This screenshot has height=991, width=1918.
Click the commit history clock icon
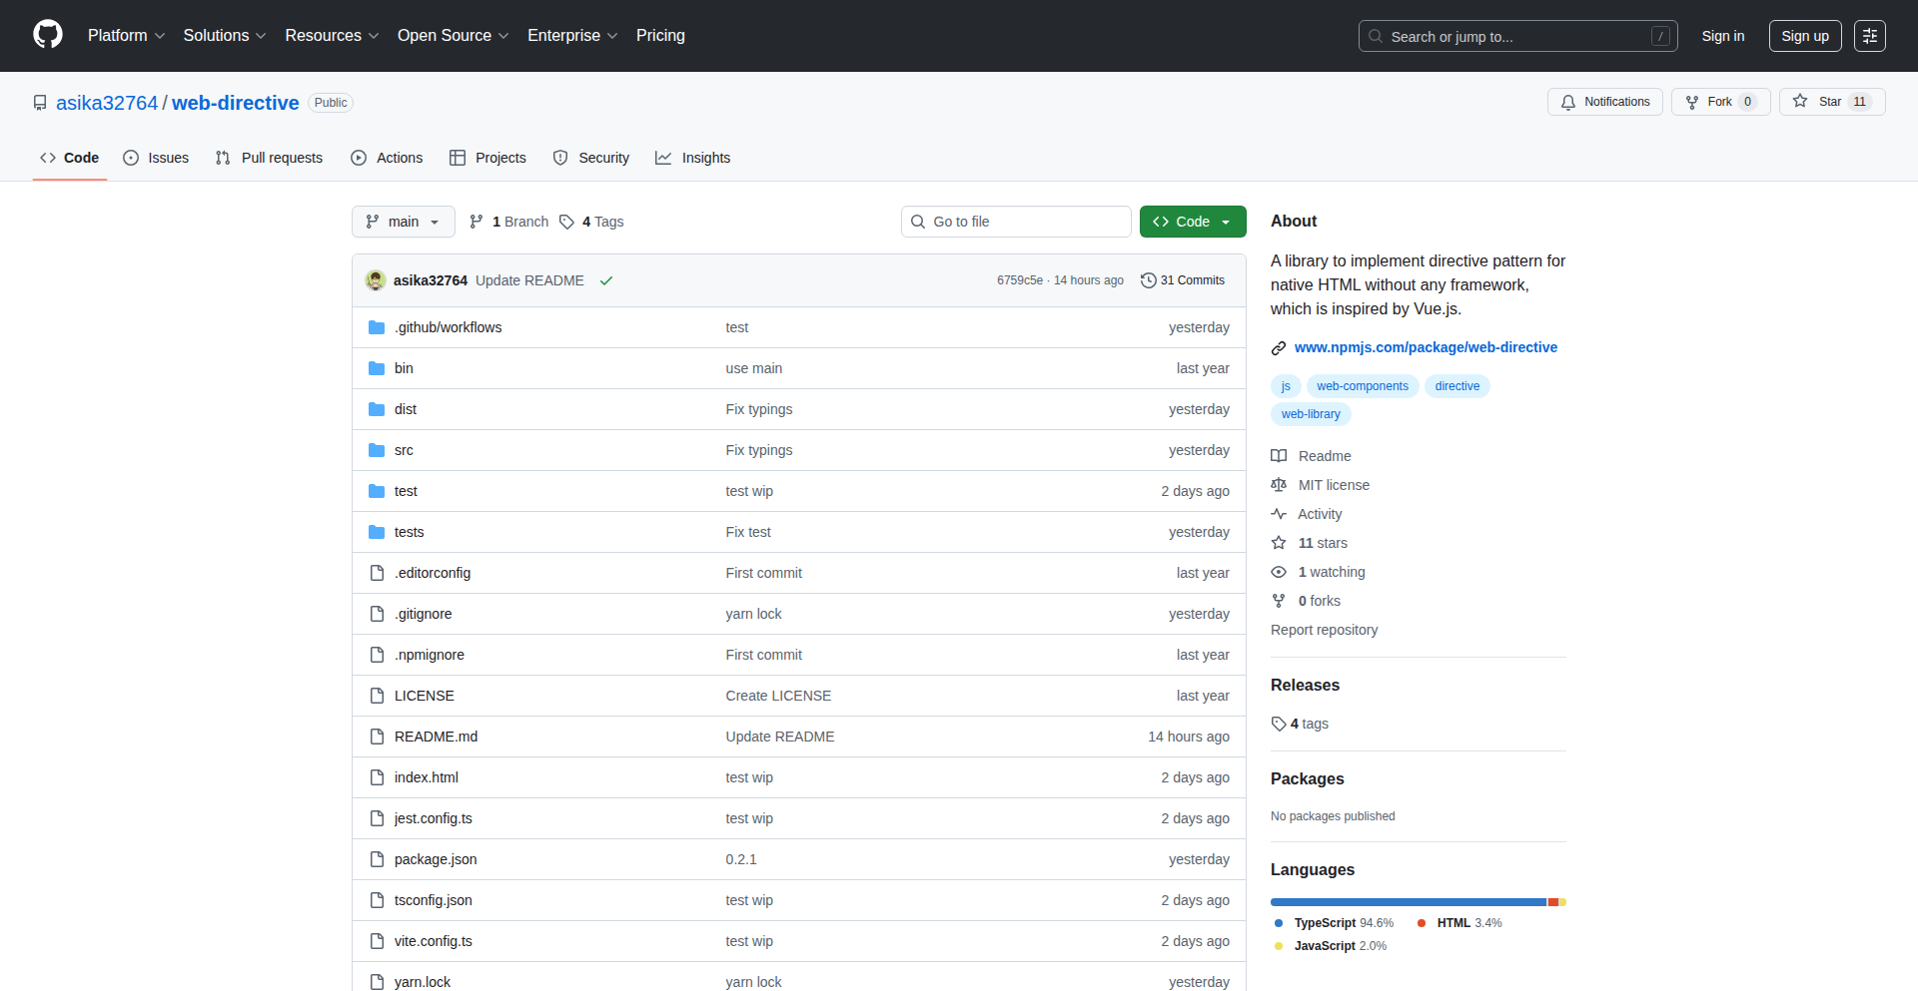point(1148,280)
